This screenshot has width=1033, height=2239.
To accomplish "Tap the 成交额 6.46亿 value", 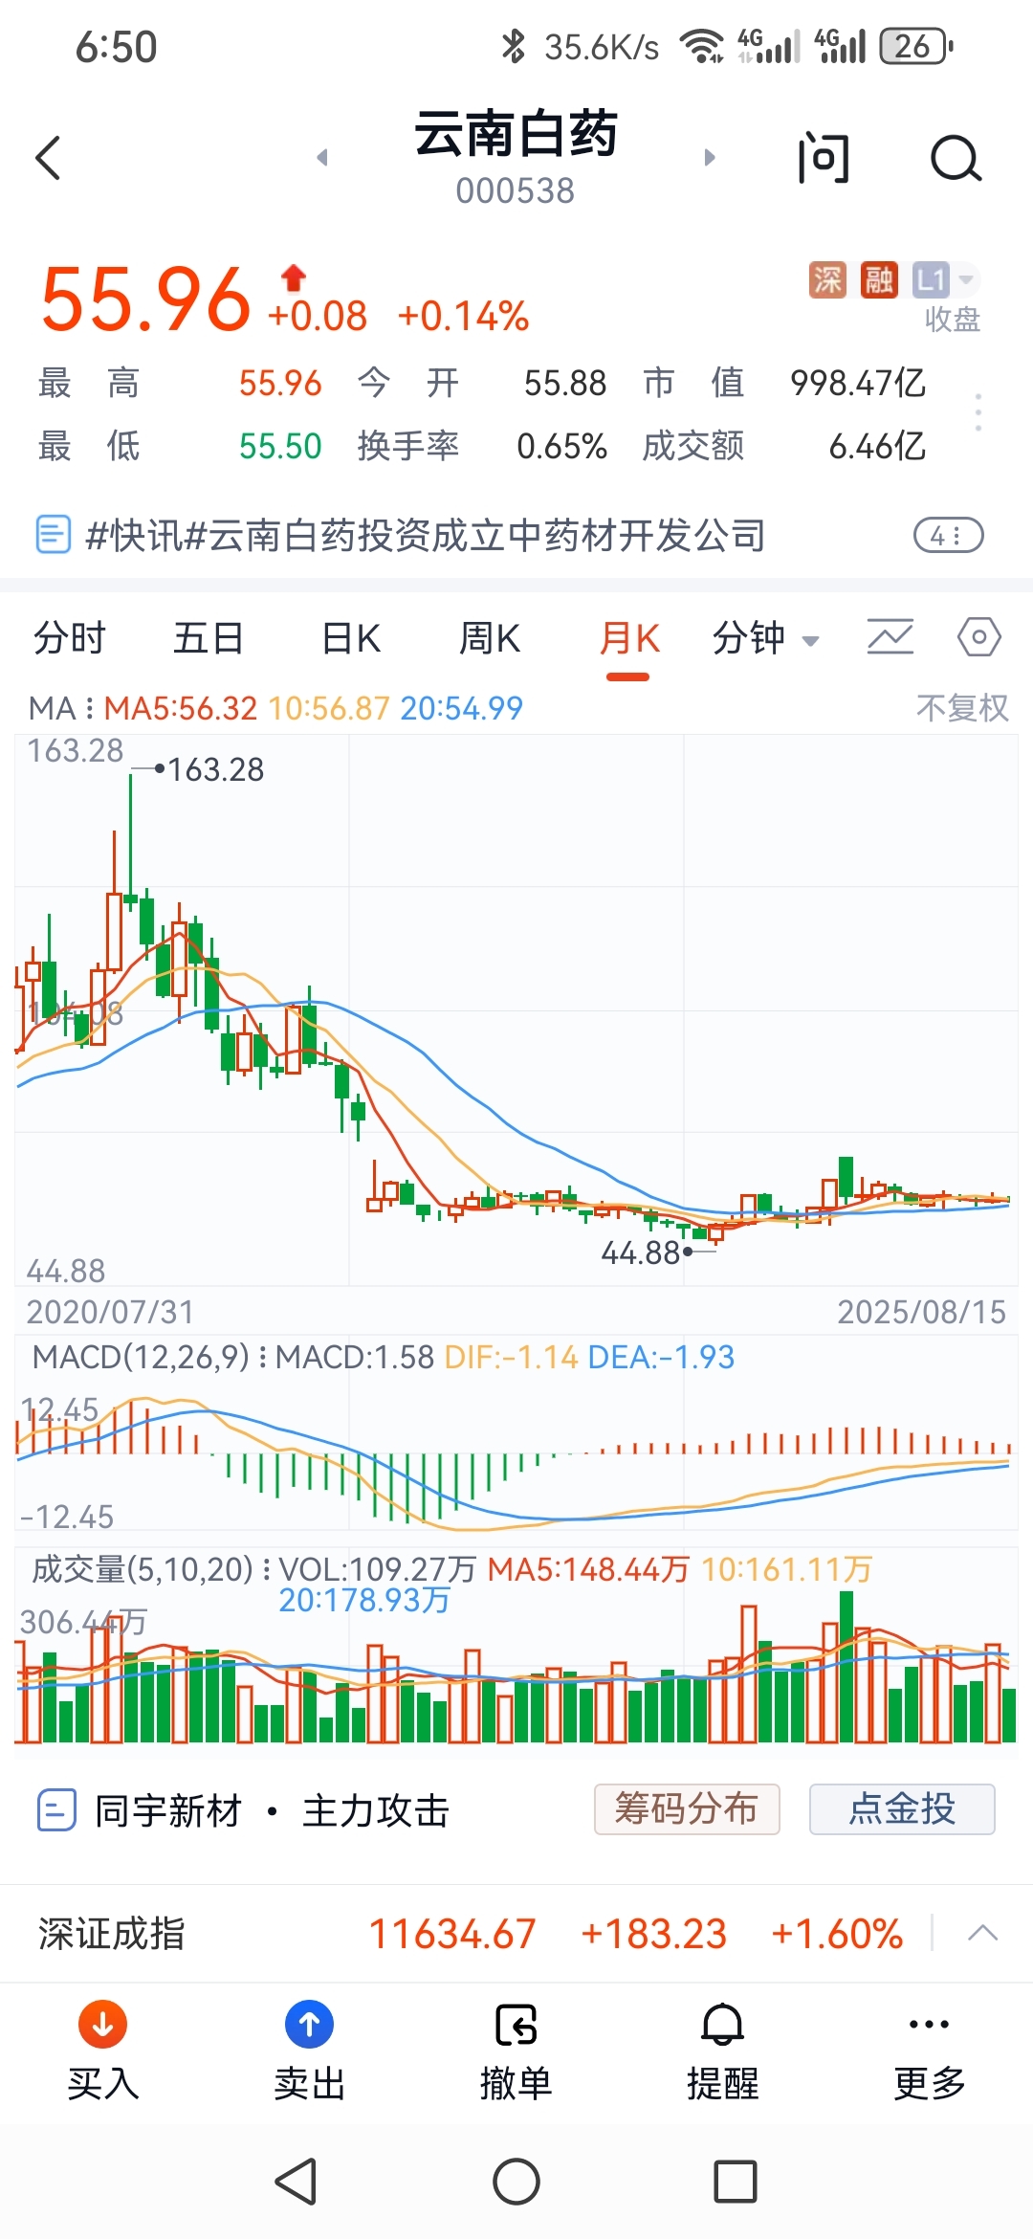I will (877, 446).
